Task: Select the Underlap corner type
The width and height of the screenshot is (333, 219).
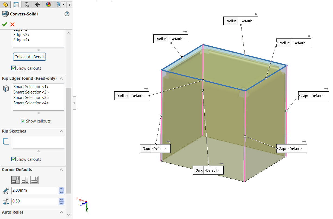Action: pyautogui.click(x=34, y=179)
